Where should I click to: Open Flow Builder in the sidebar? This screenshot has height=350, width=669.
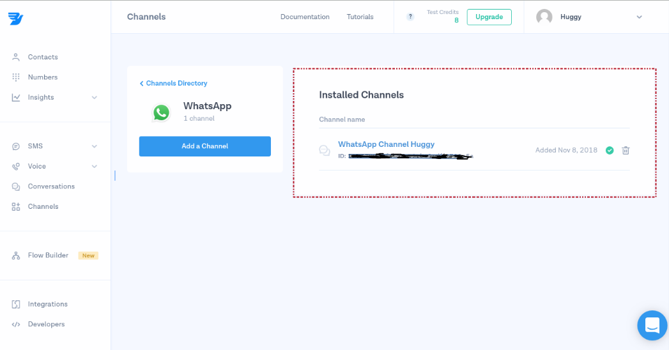pyautogui.click(x=48, y=255)
